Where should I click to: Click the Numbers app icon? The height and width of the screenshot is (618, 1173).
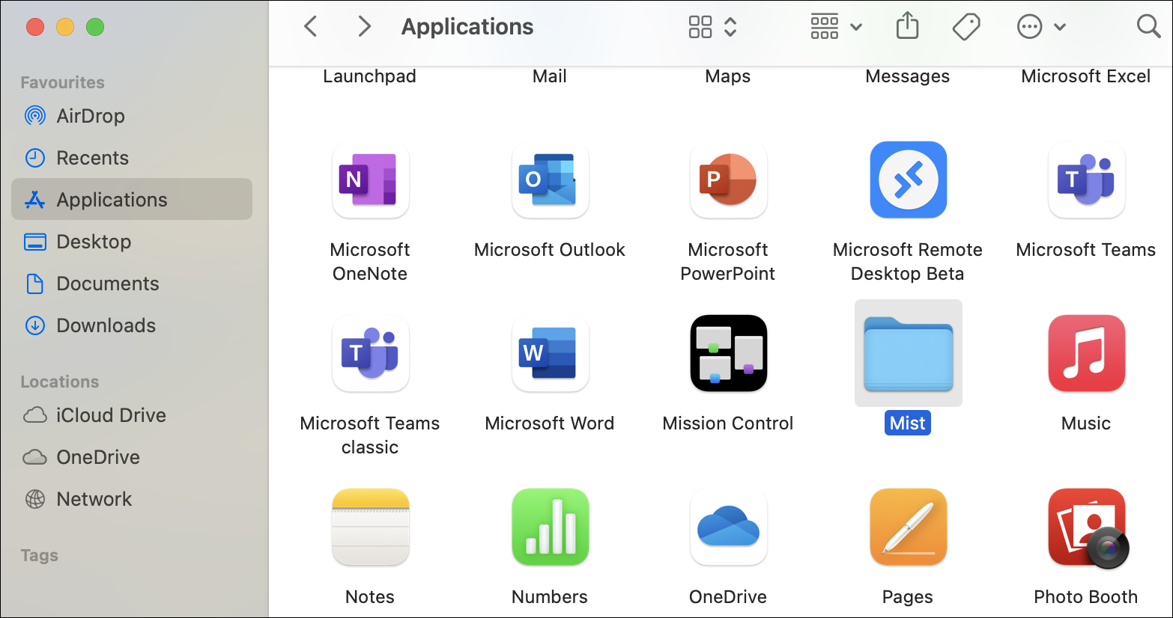coord(550,527)
